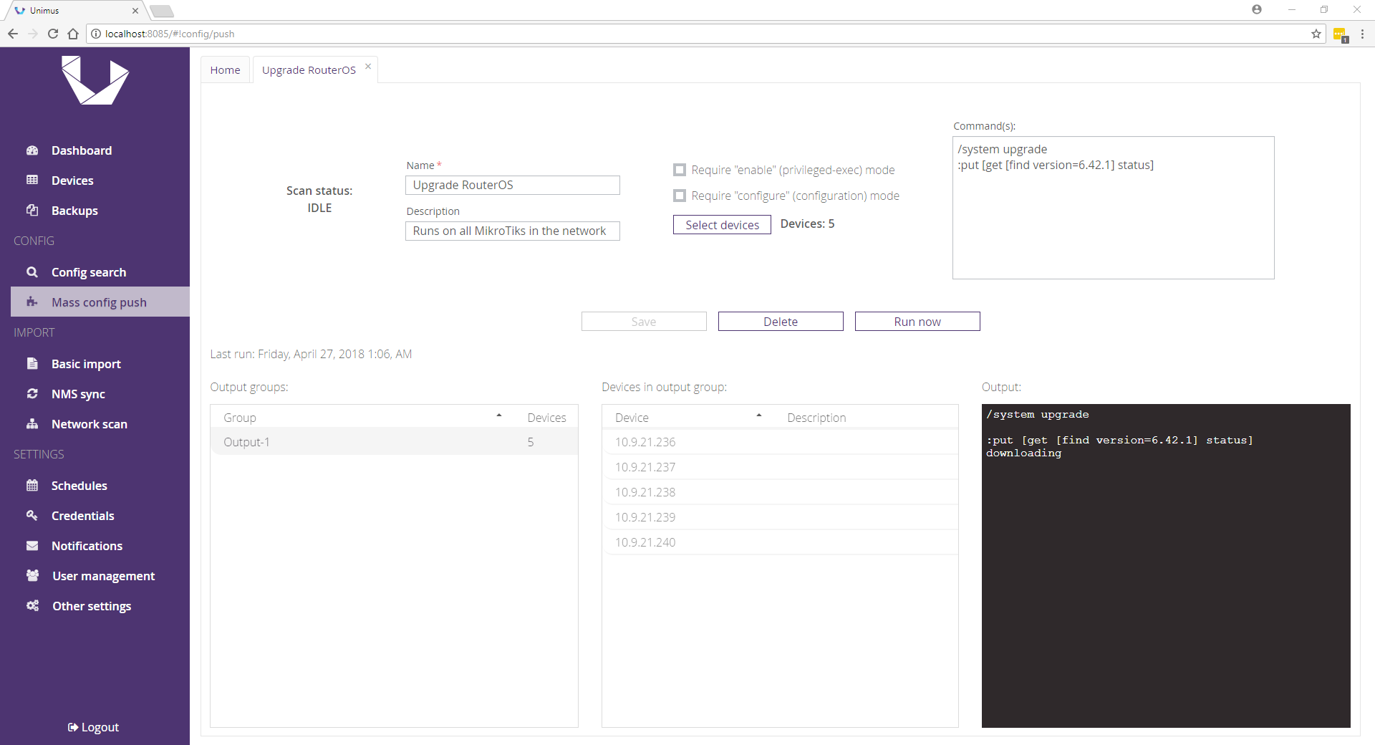Screen dimensions: 1375x745
Task: Click the Schedules calendar icon
Action: coord(32,485)
